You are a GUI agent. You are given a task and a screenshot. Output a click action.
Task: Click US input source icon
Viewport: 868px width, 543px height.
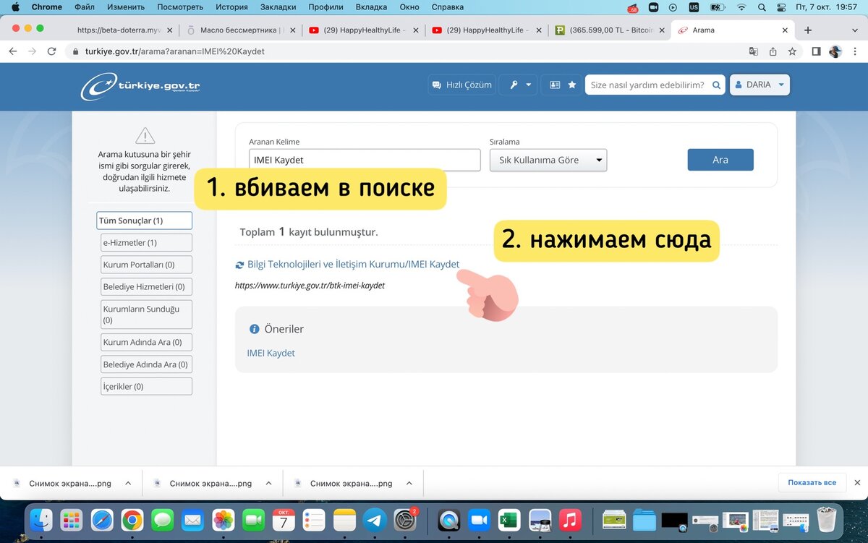(694, 7)
